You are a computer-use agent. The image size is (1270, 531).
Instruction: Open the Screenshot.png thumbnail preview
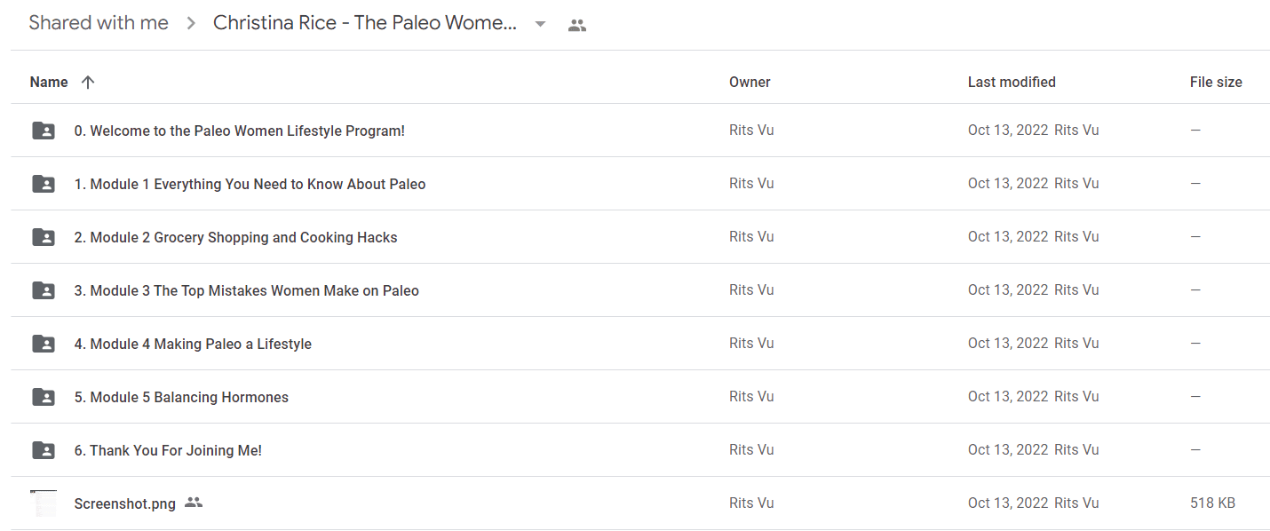(x=44, y=503)
